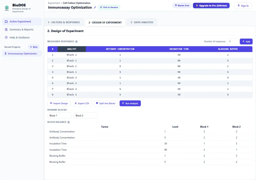
Task: Click the user icon in Sign In button
Action: (239, 6)
